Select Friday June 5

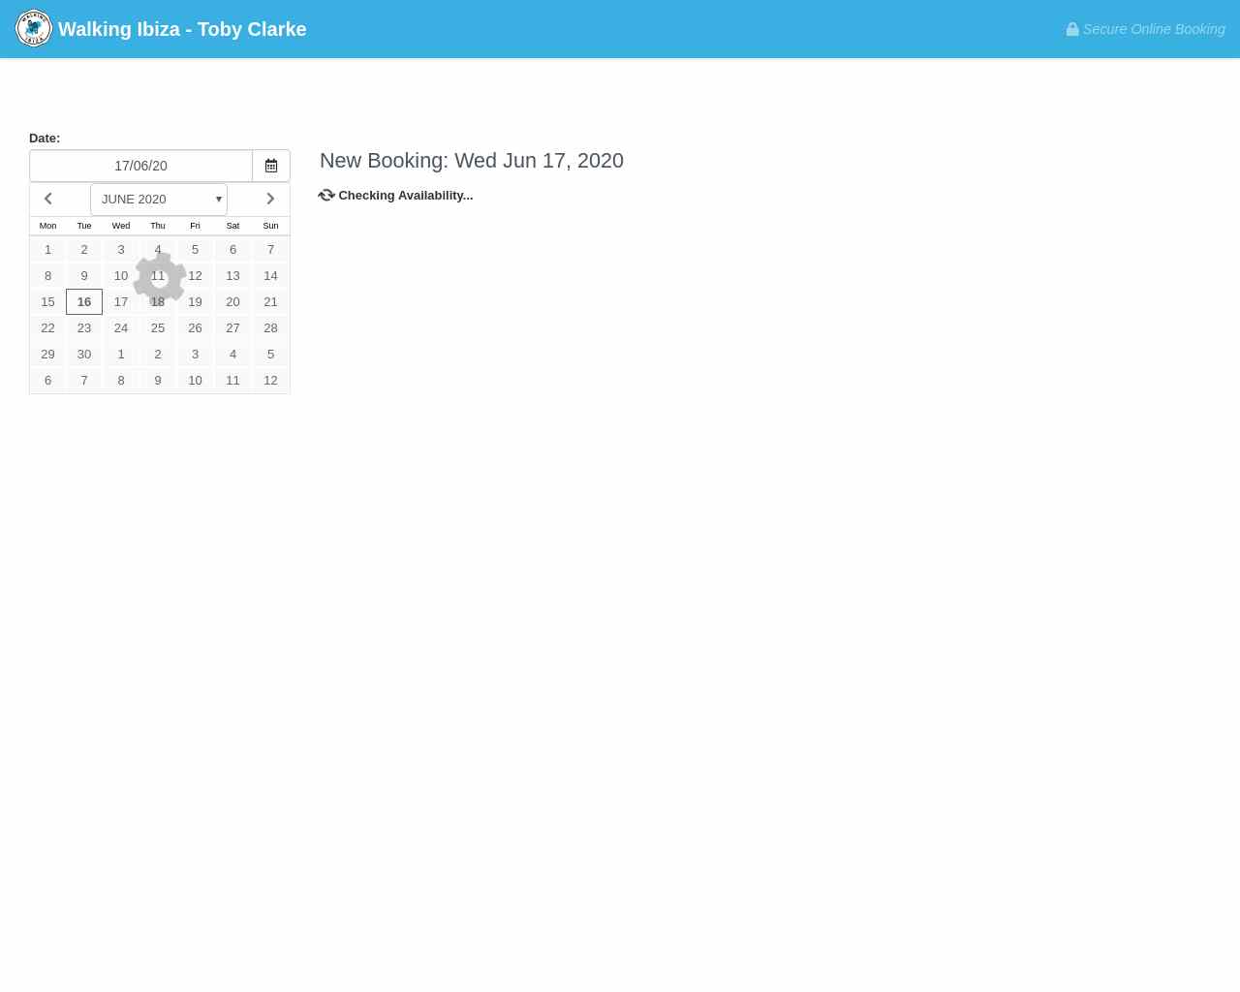(x=195, y=250)
